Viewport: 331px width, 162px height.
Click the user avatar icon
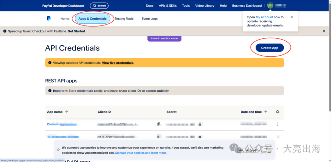pos(270,6)
